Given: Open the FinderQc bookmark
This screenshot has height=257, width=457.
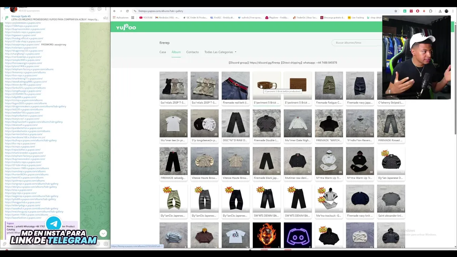Looking at the screenshot, I should pos(305,17).
